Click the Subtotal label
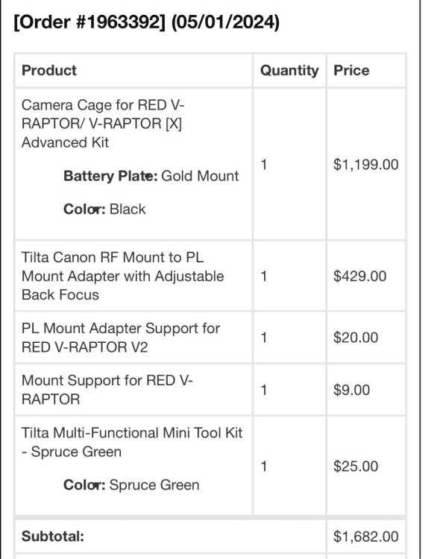The height and width of the screenshot is (559, 431). (x=53, y=536)
